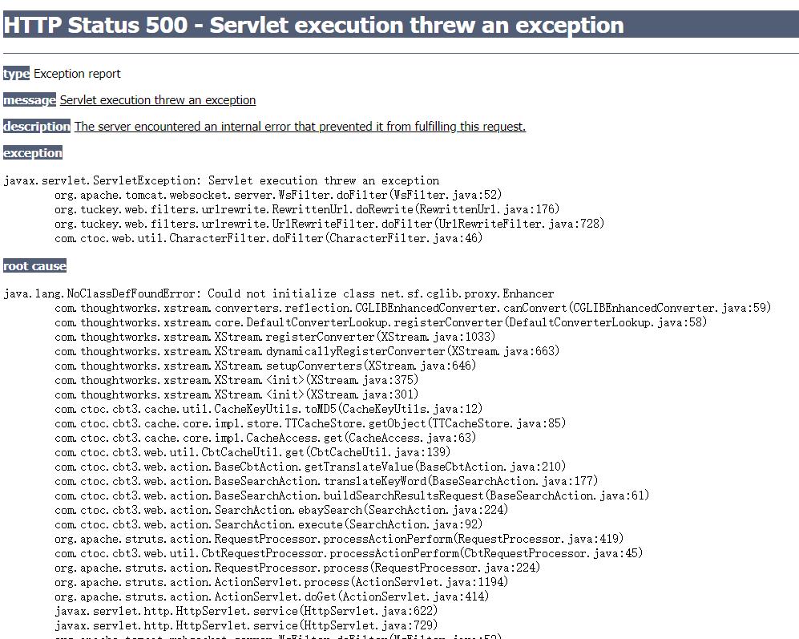Click the BaseSearchAction.translateKeyWord stack line

coord(326,481)
